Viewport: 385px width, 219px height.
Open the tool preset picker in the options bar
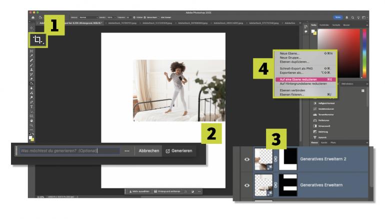pos(40,18)
